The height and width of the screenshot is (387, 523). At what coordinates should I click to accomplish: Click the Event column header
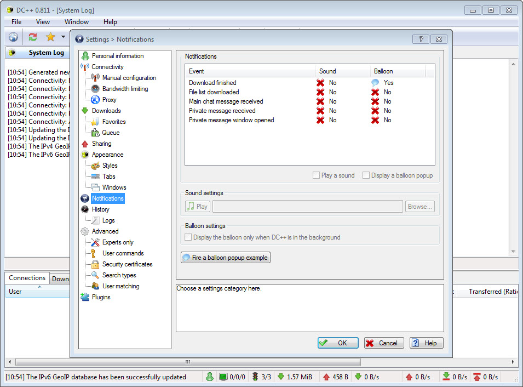point(250,71)
